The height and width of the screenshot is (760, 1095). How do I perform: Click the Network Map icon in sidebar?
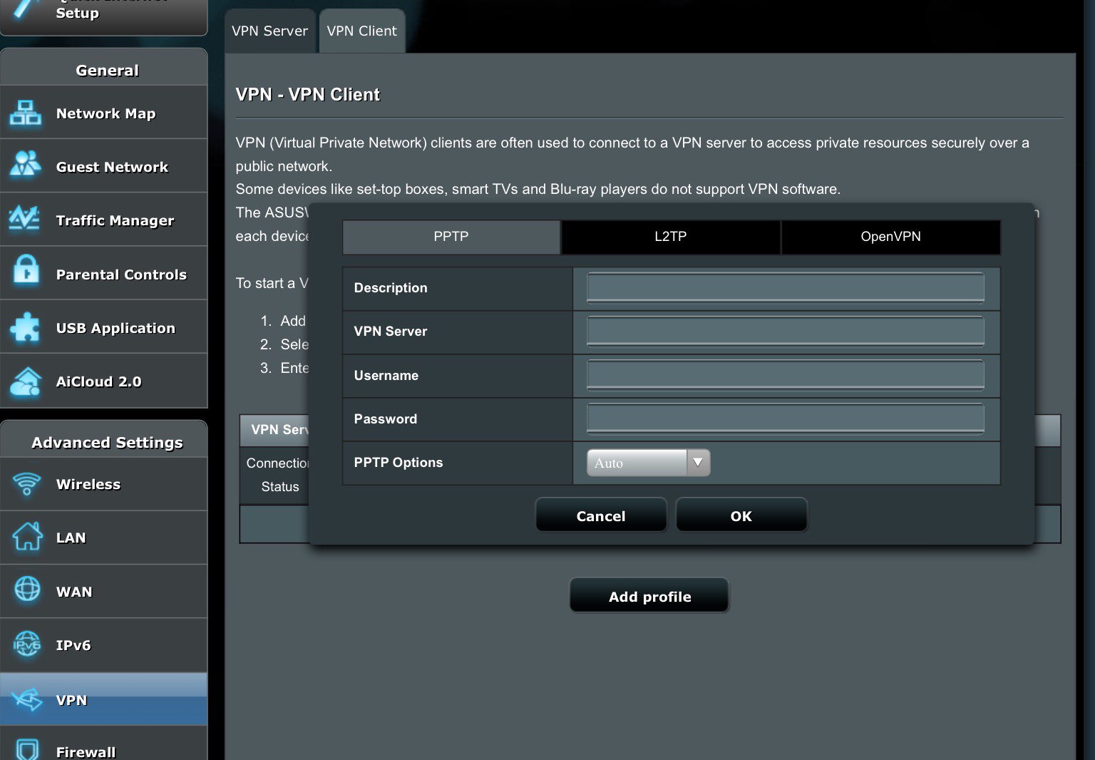(26, 113)
